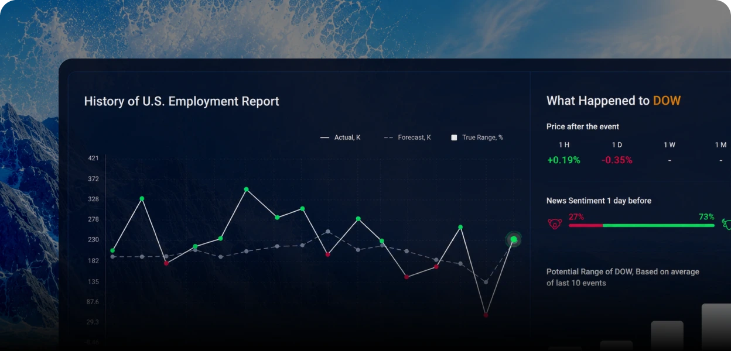Select the 1 W price period

point(669,144)
